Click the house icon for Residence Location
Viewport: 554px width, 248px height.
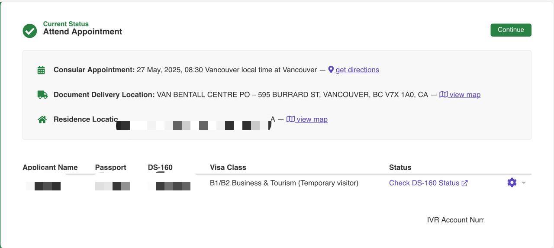(42, 119)
